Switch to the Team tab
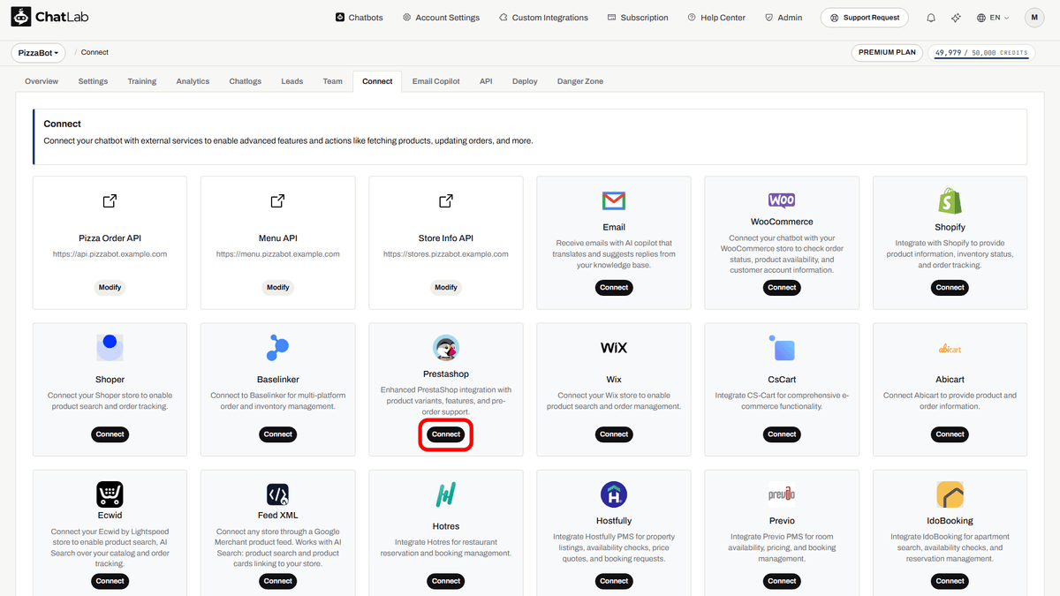Image resolution: width=1060 pixels, height=596 pixels. click(x=332, y=81)
